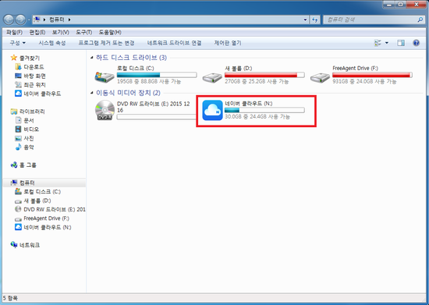Image resolution: width=429 pixels, height=305 pixels.
Task: Open the 도구(T) menu
Action: point(83,32)
